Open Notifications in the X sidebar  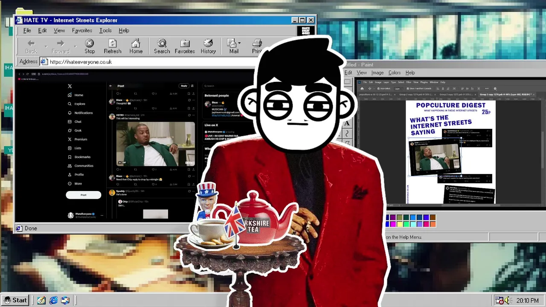click(80, 113)
